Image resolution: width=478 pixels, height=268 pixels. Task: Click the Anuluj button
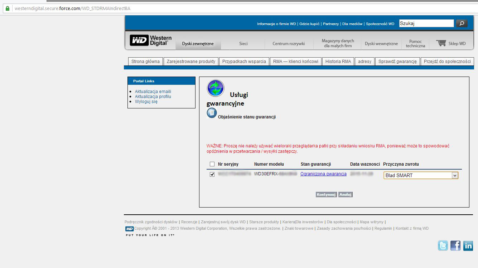point(346,195)
